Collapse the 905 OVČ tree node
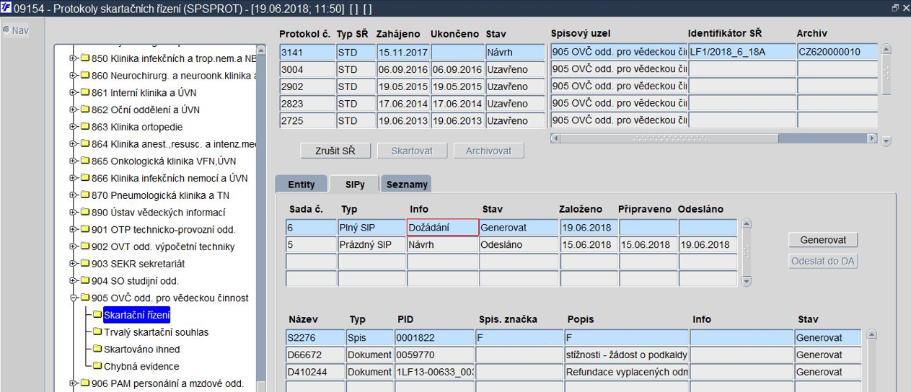 point(73,298)
